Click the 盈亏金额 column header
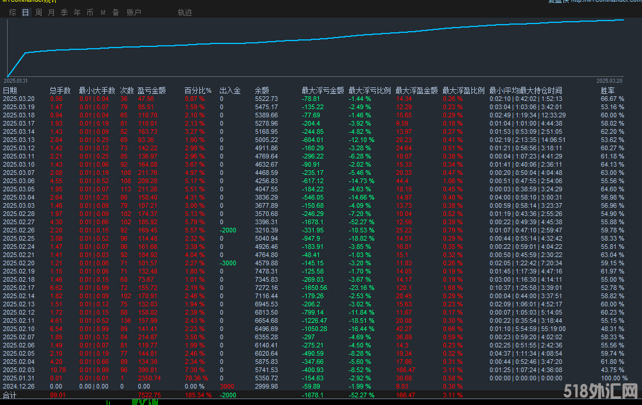The image size is (642, 405). pyautogui.click(x=151, y=90)
